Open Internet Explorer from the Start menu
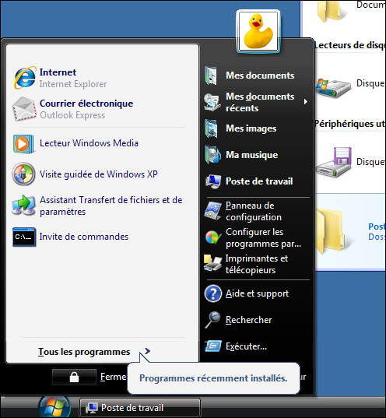Viewport: 386px width, 418px height. pos(99,78)
